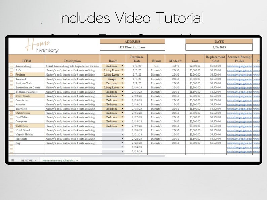Select the Home Inventory Checklist tab

coord(59,160)
